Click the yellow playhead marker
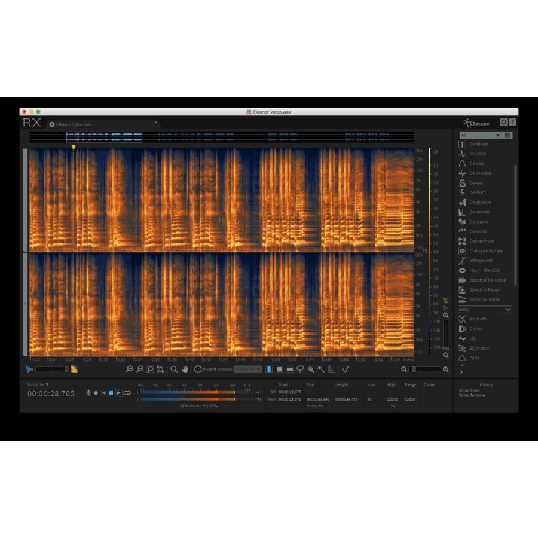The image size is (538, 538). [x=74, y=147]
